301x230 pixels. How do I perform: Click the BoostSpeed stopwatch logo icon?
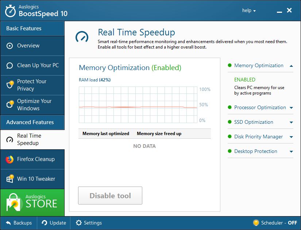click(10, 11)
